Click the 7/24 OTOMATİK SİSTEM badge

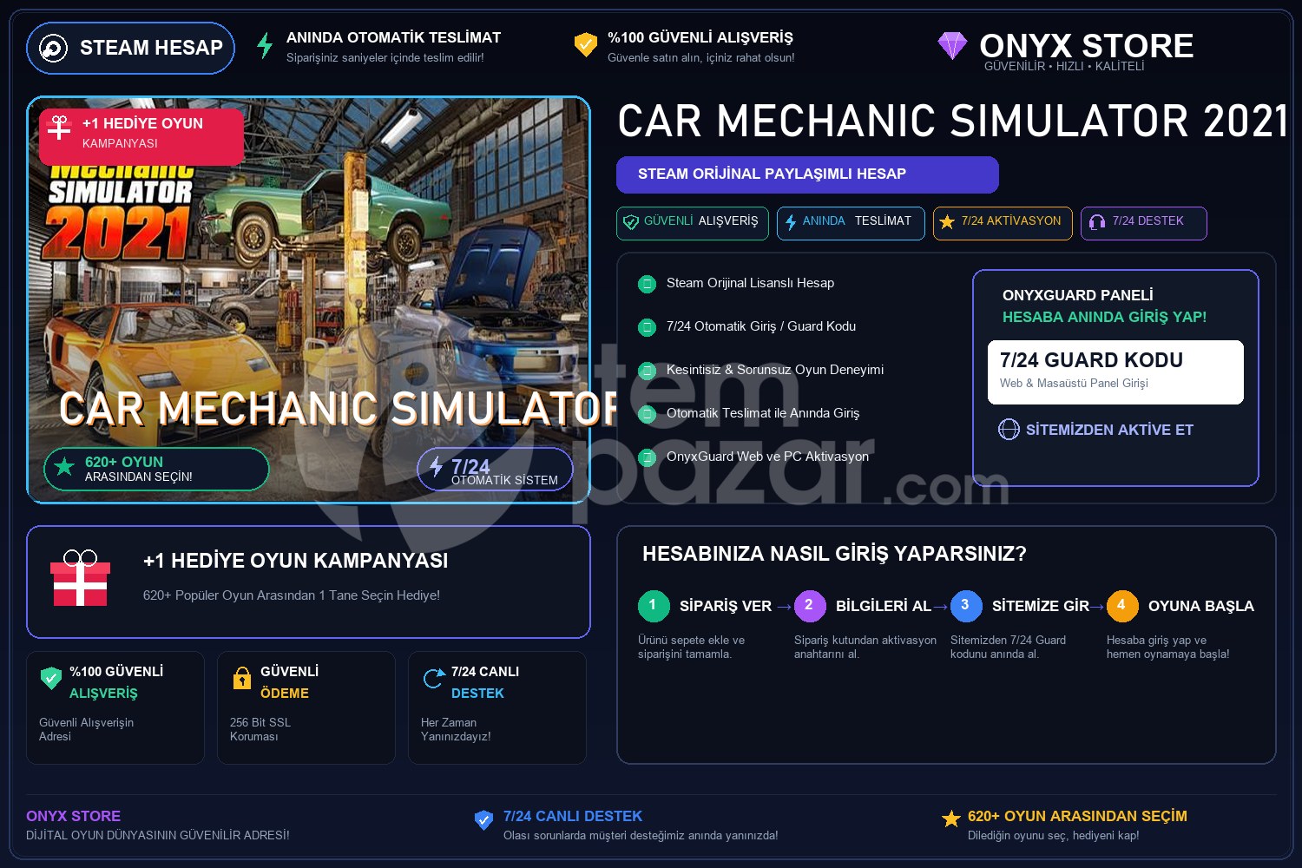495,470
